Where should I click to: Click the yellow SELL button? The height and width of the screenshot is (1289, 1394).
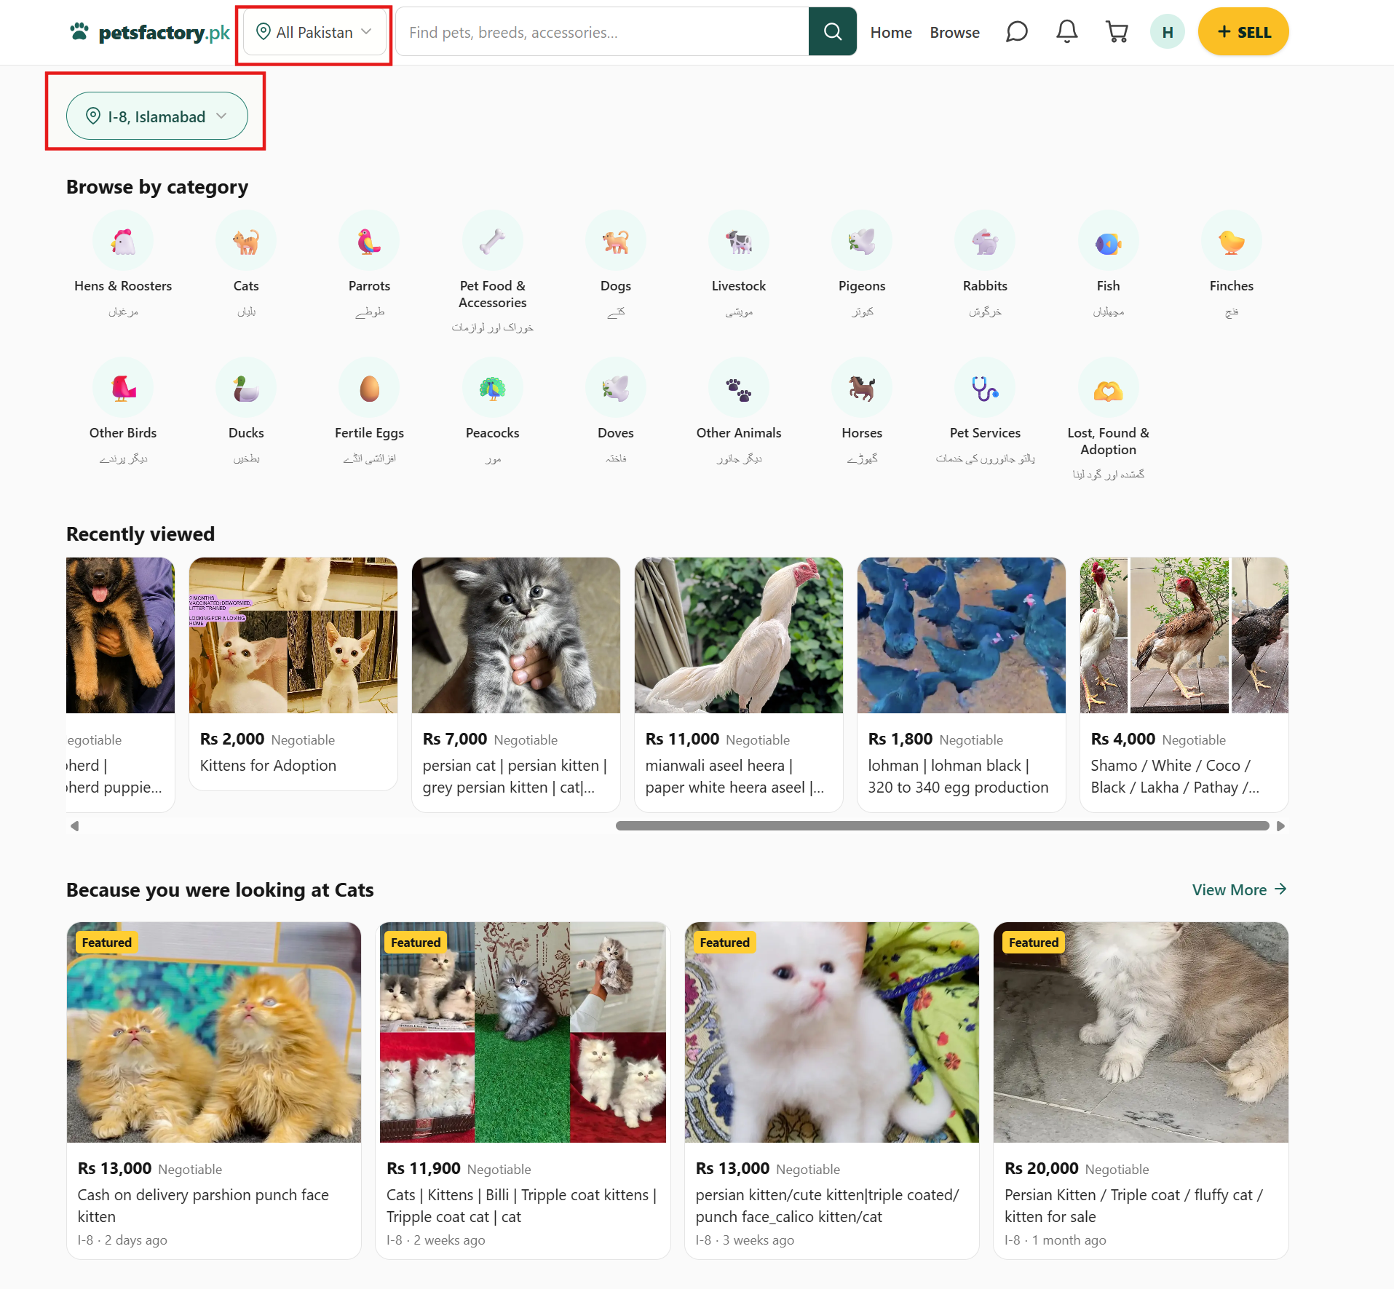1243,32
